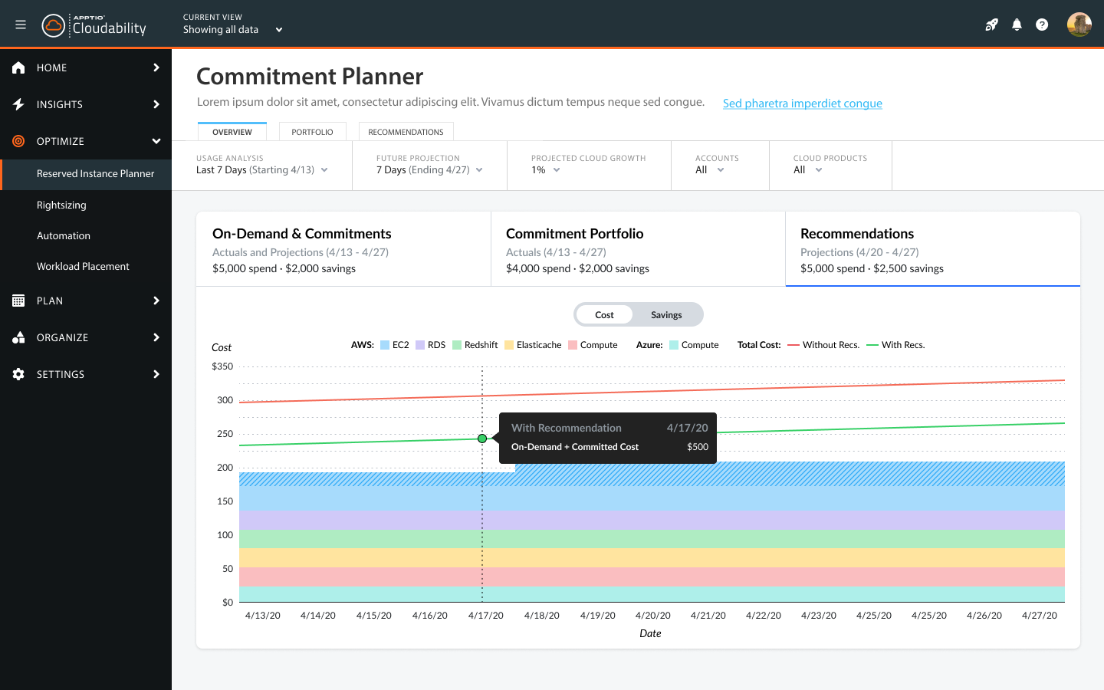Open the hamburger navigation menu
1104x690 pixels.
pyautogui.click(x=21, y=25)
